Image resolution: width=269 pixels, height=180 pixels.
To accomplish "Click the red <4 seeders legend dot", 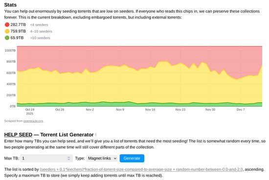I will [x=7, y=25].
